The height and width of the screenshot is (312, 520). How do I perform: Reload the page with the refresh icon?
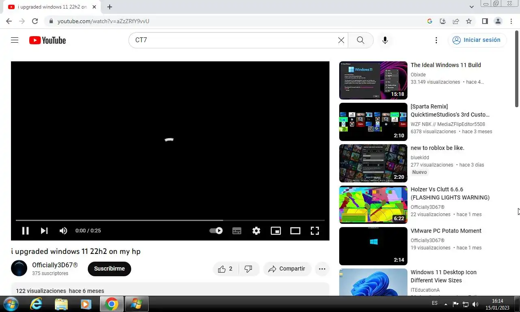(35, 21)
